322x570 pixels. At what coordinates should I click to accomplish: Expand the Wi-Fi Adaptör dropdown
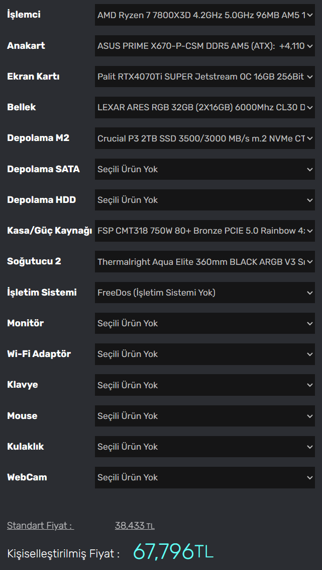[x=204, y=354]
